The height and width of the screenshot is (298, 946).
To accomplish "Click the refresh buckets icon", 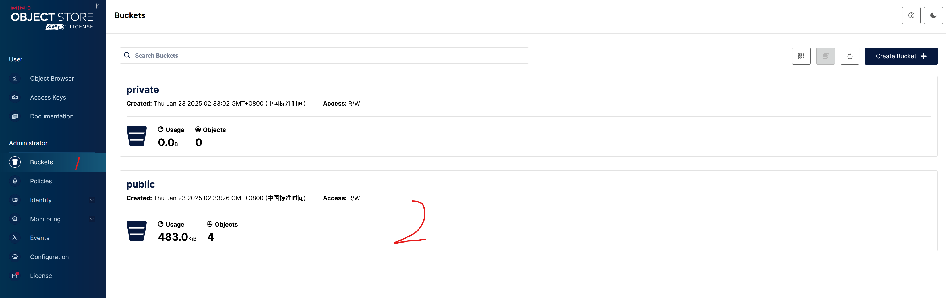I will [x=850, y=56].
